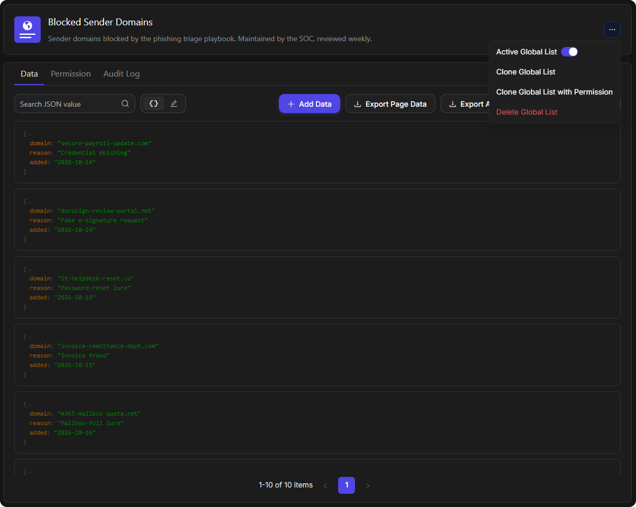Open the three-dot more options menu

[x=612, y=30]
